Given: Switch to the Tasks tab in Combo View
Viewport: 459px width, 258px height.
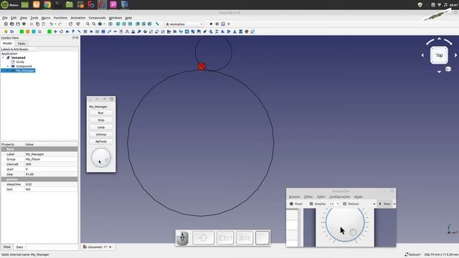Looking at the screenshot, I should pyautogui.click(x=22, y=43).
